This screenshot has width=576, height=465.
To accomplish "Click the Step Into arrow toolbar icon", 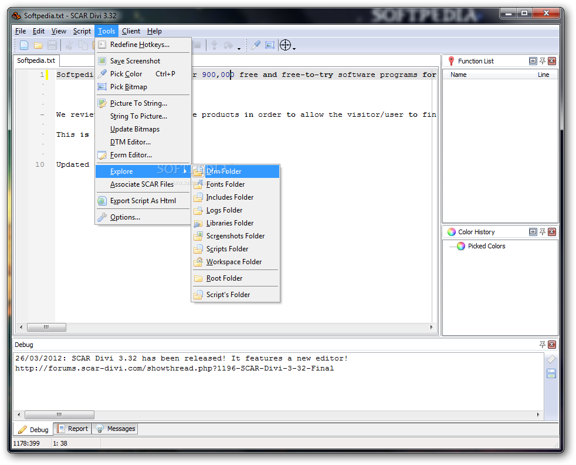I will [214, 45].
